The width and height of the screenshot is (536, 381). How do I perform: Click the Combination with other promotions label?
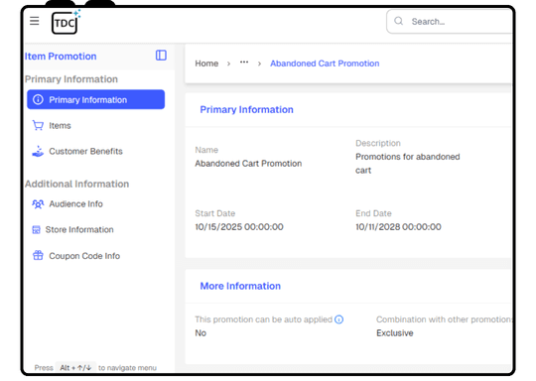pyautogui.click(x=444, y=319)
